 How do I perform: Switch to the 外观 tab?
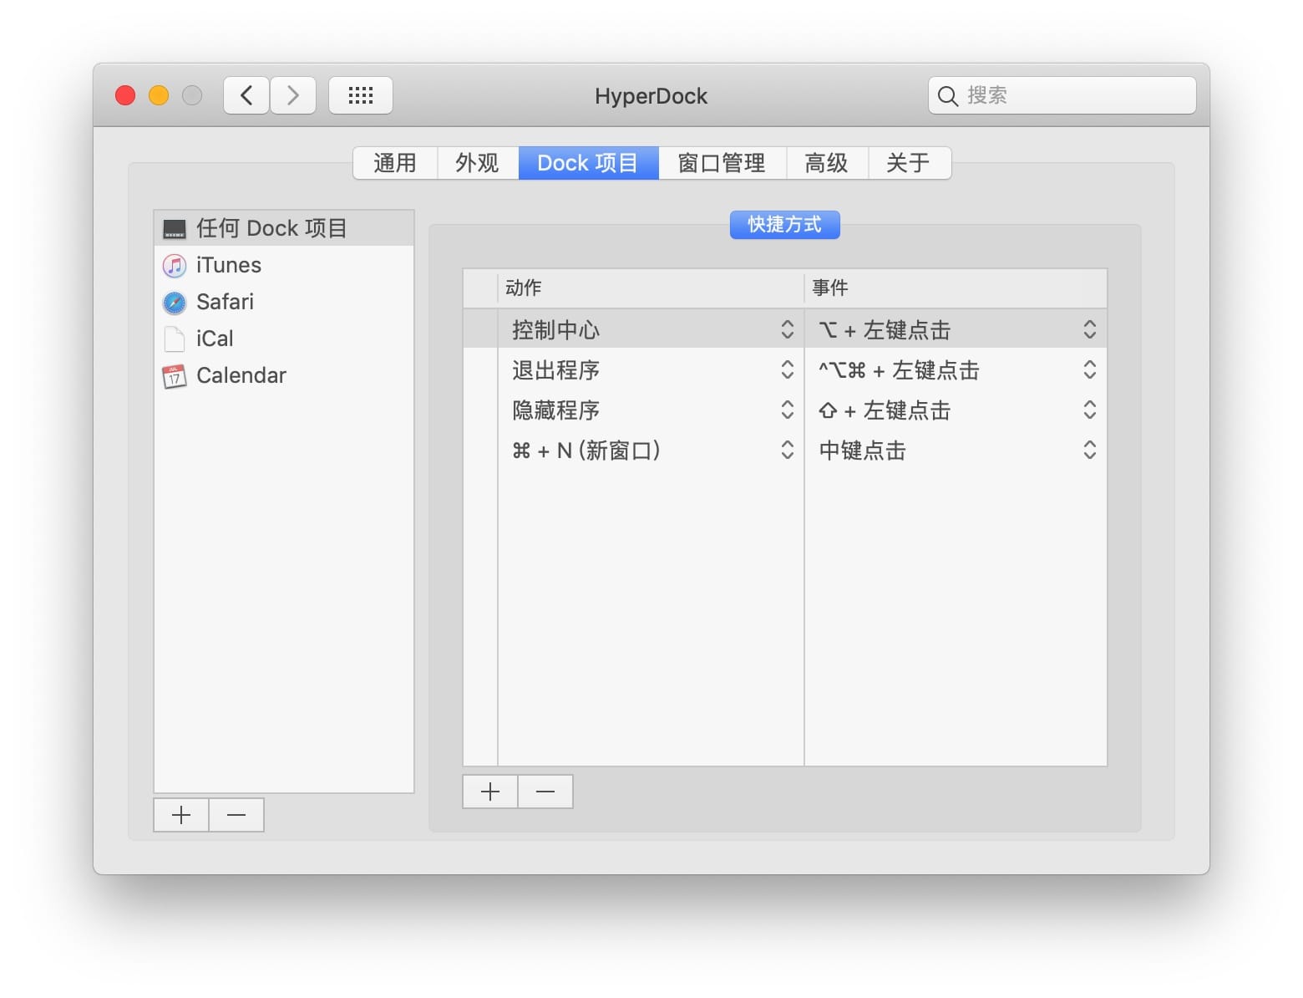pos(477,163)
